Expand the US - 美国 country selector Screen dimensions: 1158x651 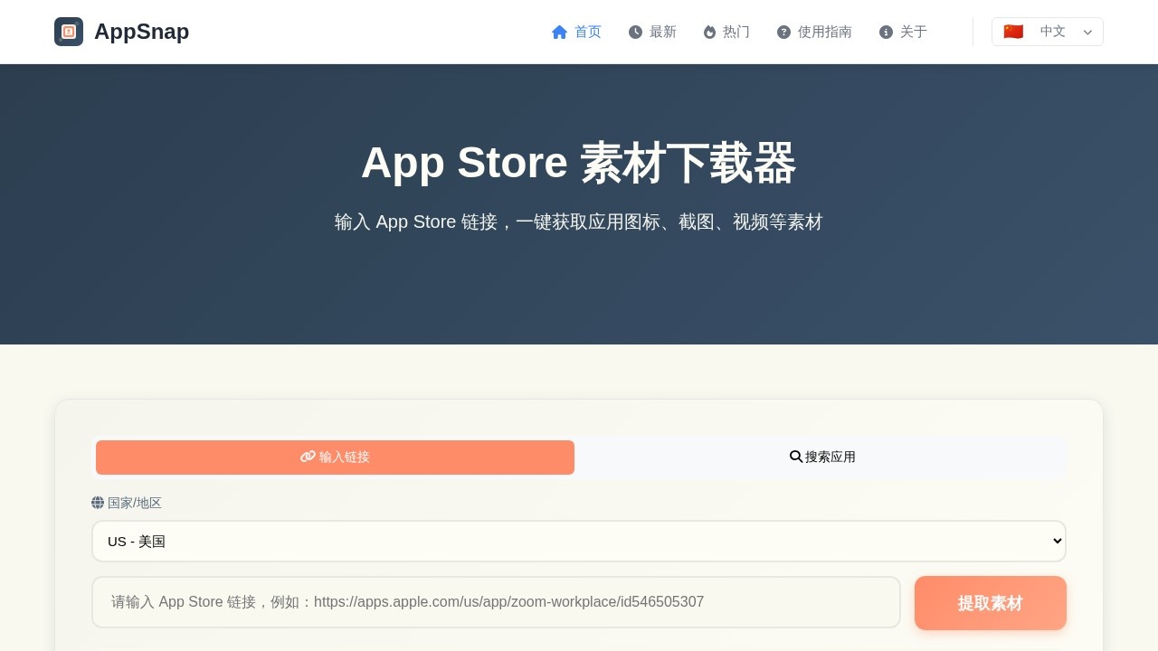(x=579, y=541)
